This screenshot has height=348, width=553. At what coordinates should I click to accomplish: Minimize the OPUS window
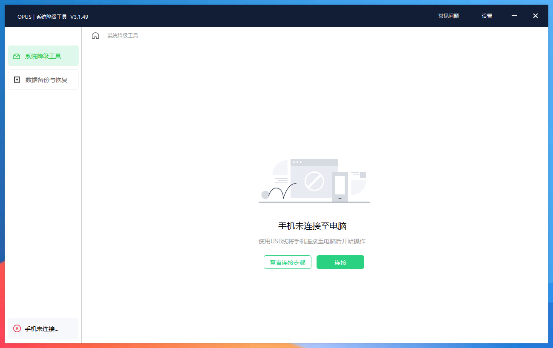[514, 16]
